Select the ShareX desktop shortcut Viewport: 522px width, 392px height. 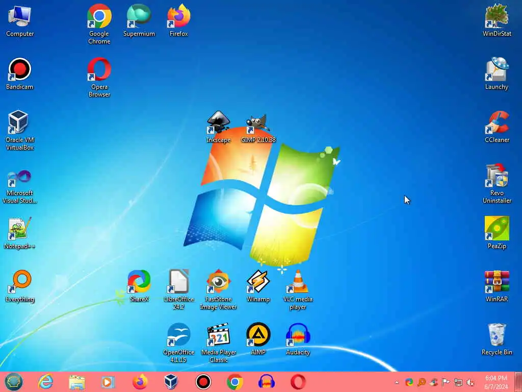click(139, 286)
